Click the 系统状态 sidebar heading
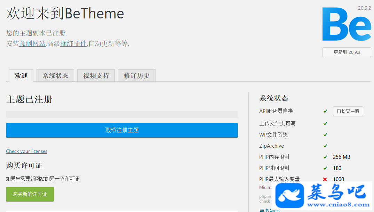This screenshot has height=212, width=374. coord(274,98)
